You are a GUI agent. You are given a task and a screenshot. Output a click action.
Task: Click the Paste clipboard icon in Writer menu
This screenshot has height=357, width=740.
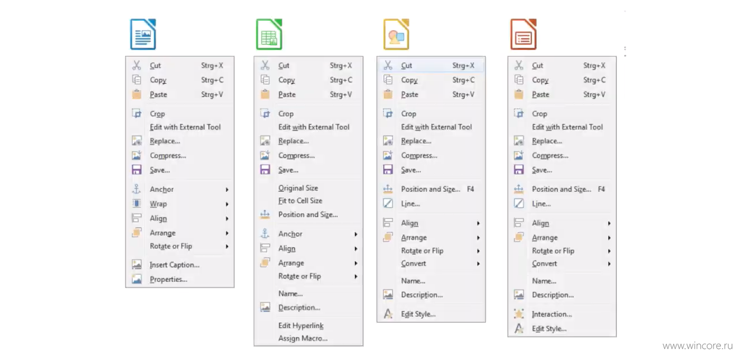click(136, 94)
